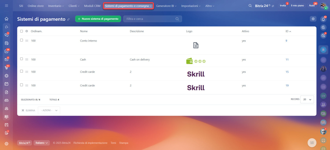This screenshot has width=330, height=150.
Task: Open grid column settings gear in the header row
Action: coord(27,31)
